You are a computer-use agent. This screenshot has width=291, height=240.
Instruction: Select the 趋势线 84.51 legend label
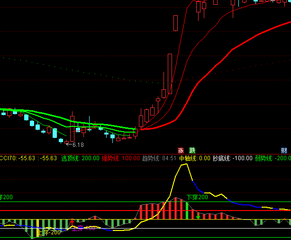pos(159,158)
